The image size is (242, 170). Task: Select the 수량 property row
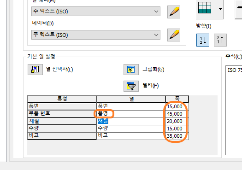62,129
